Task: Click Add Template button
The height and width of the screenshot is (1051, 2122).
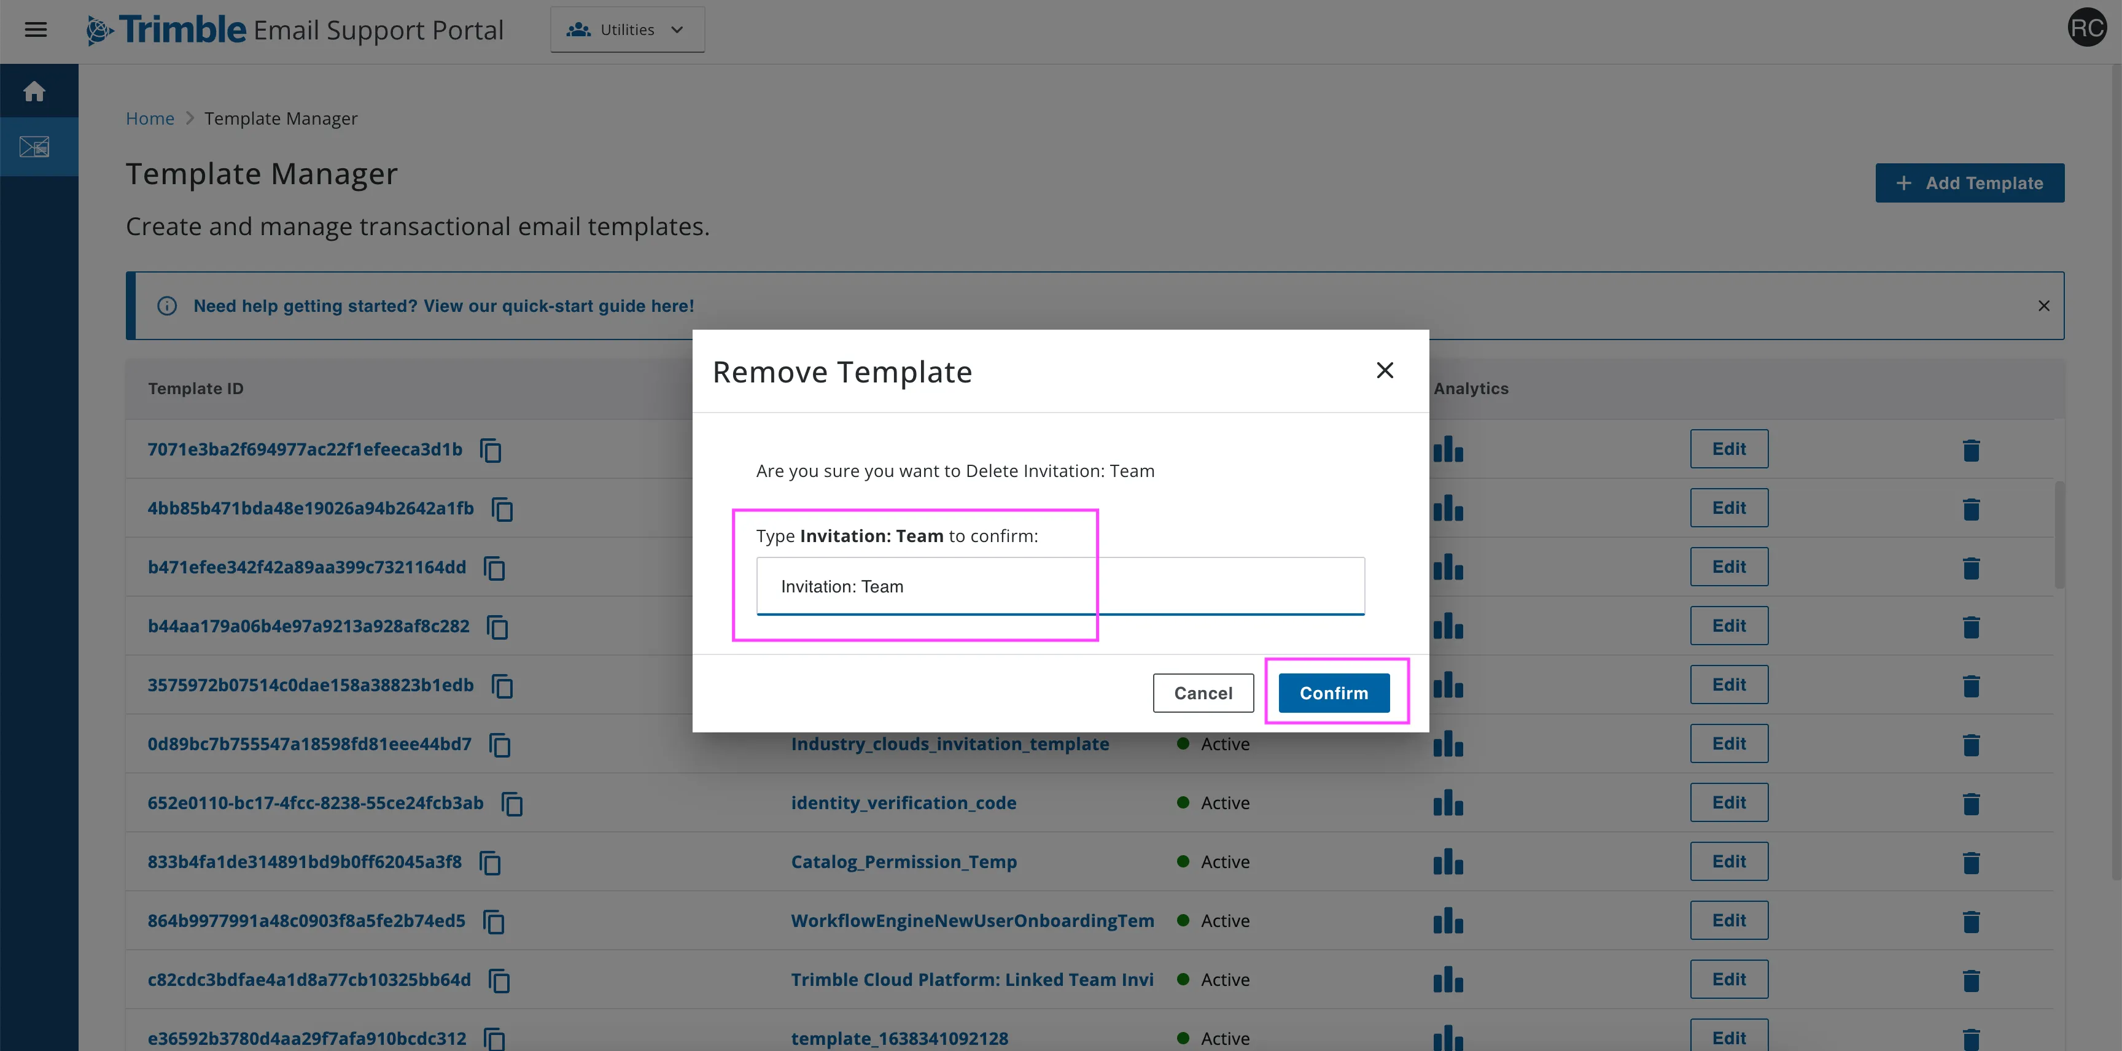Action: [1970, 183]
